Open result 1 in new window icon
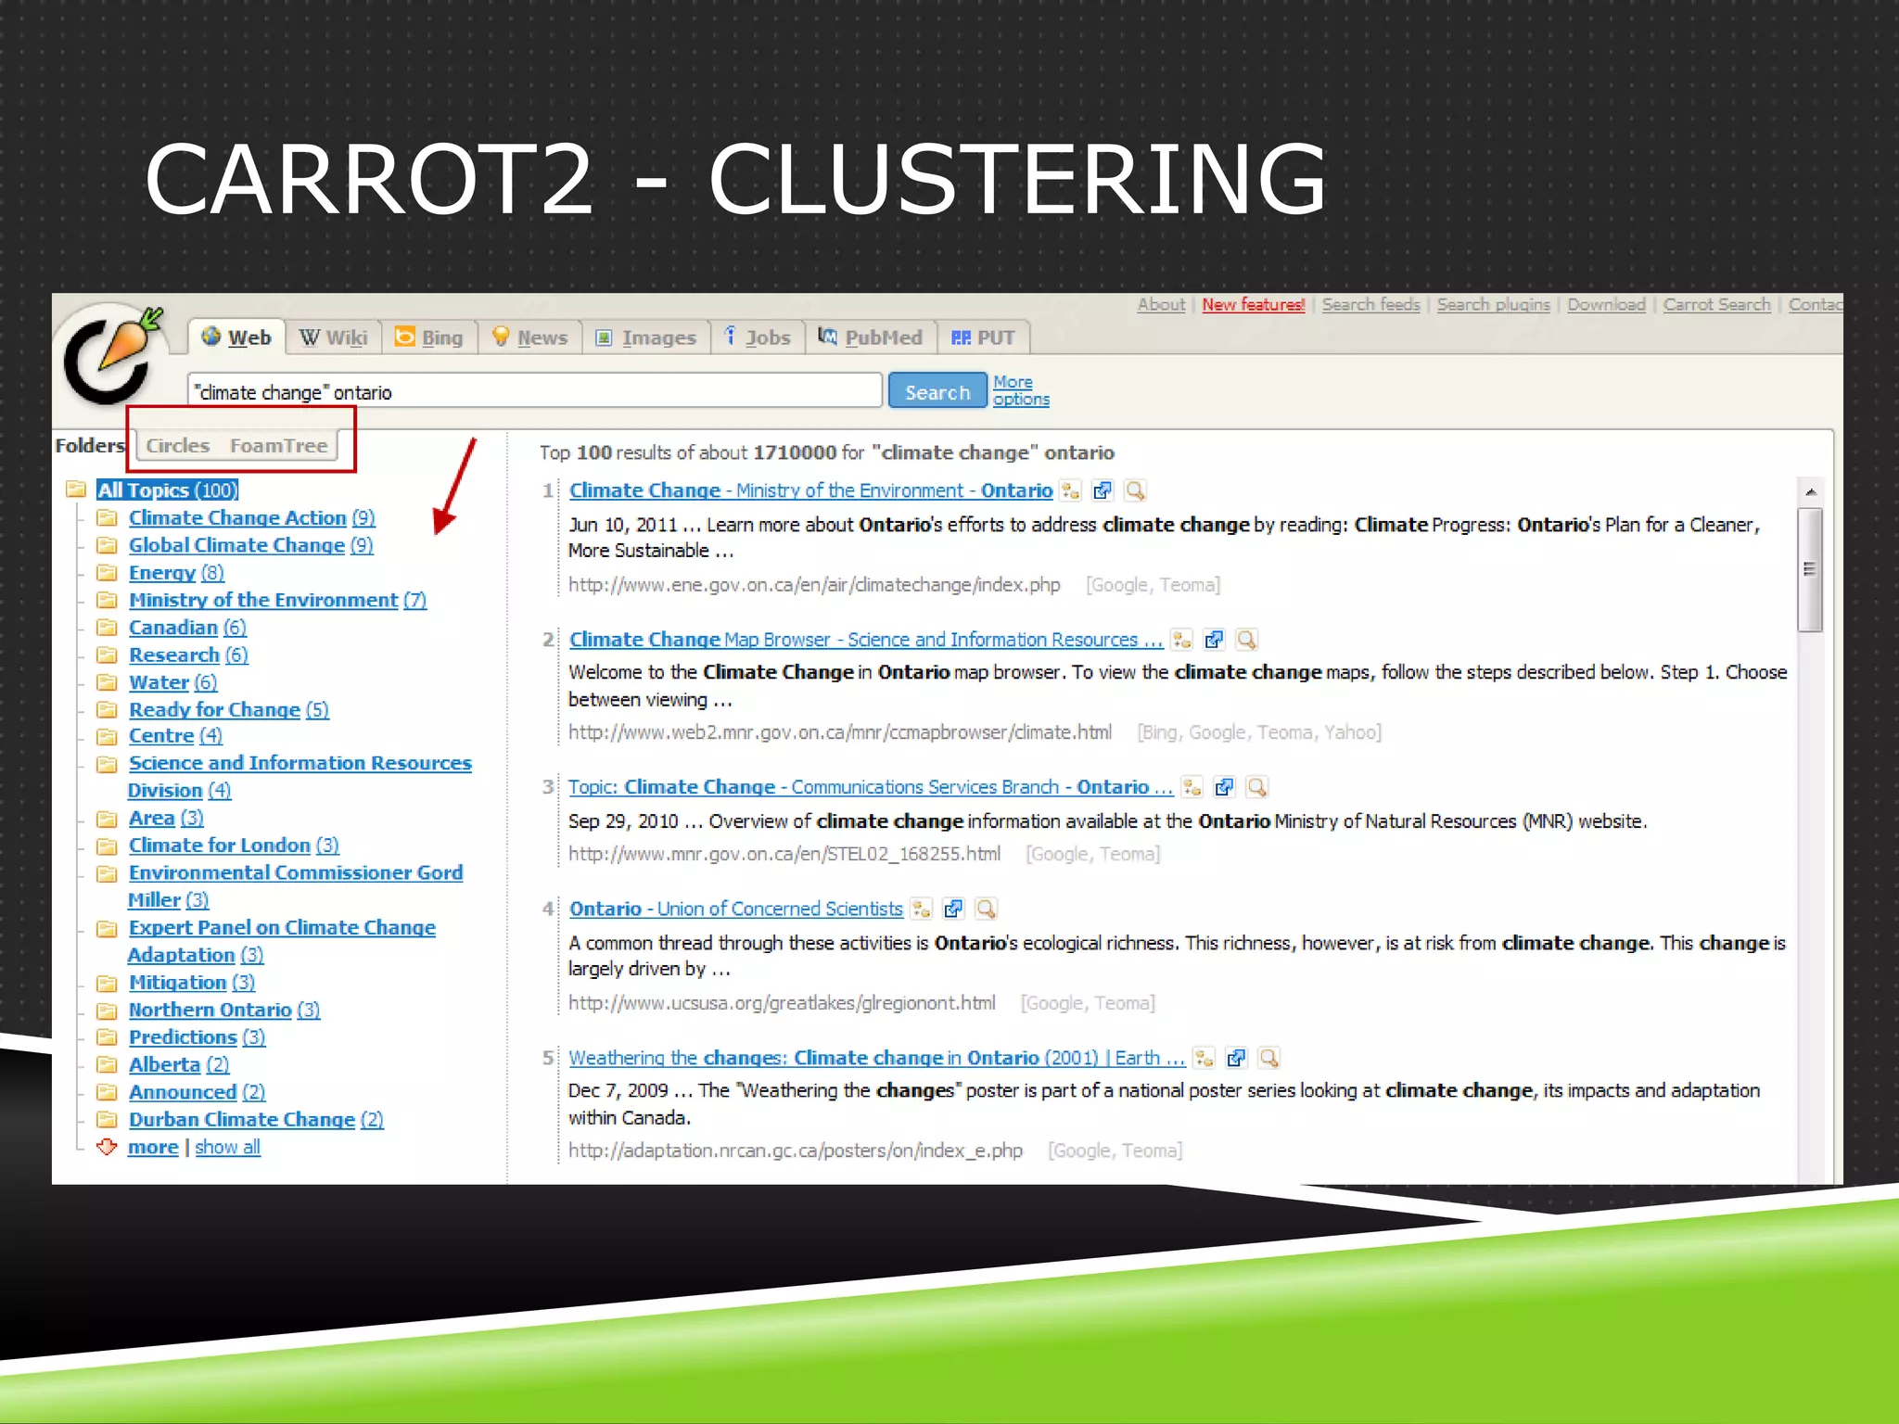This screenshot has height=1424, width=1899. tap(1102, 490)
